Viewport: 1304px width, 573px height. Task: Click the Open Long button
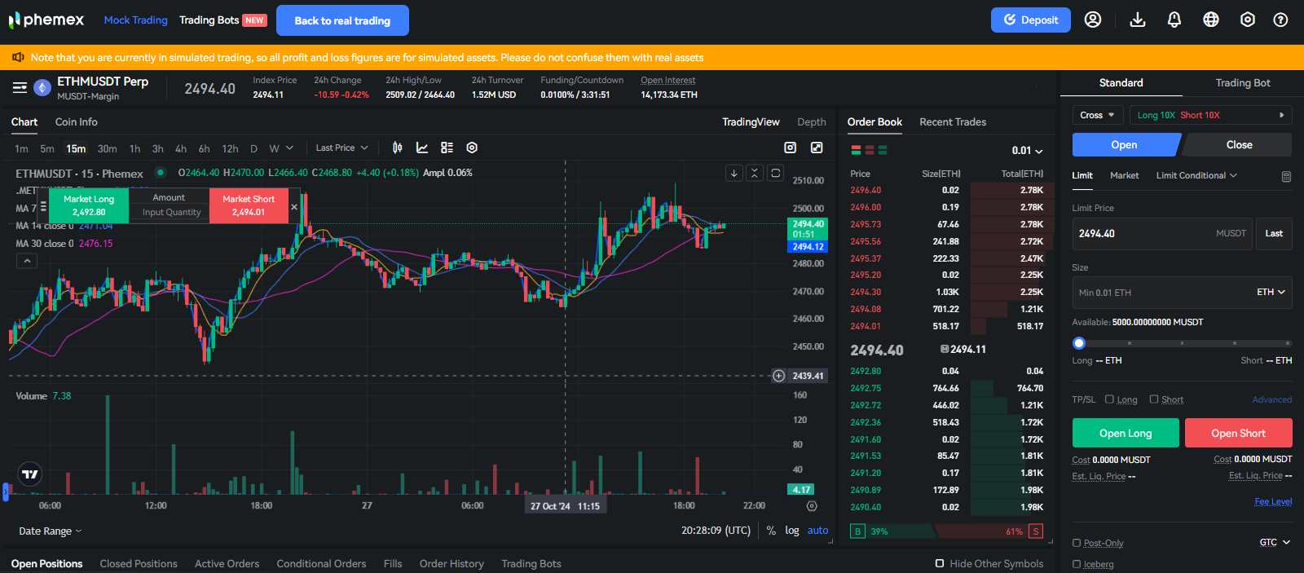pyautogui.click(x=1126, y=433)
